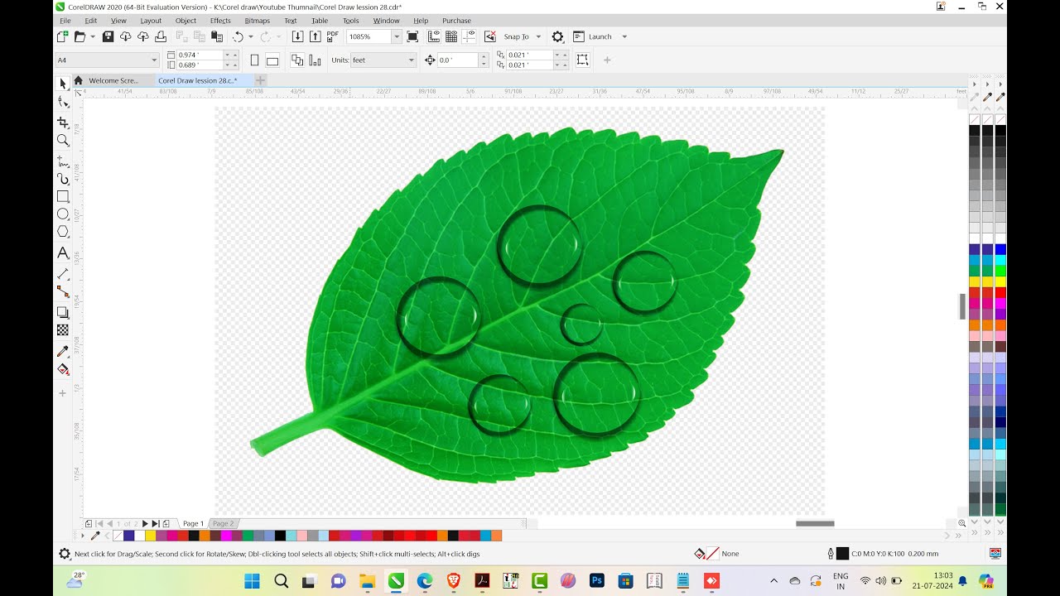Open the Bitmaps menu

(x=257, y=21)
